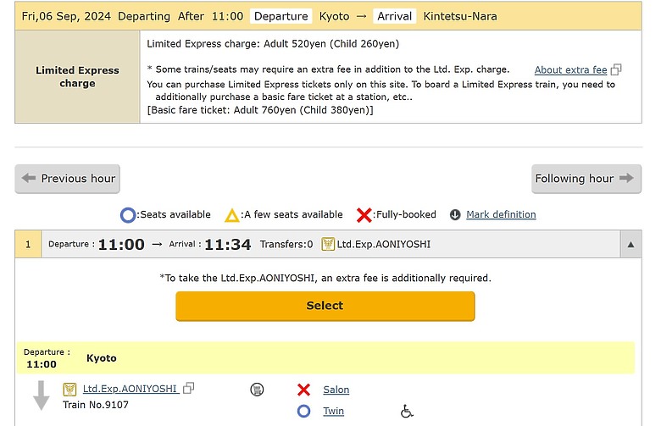Click the red fully-booked X beside Salon
Image resolution: width=661 pixels, height=426 pixels.
click(303, 390)
